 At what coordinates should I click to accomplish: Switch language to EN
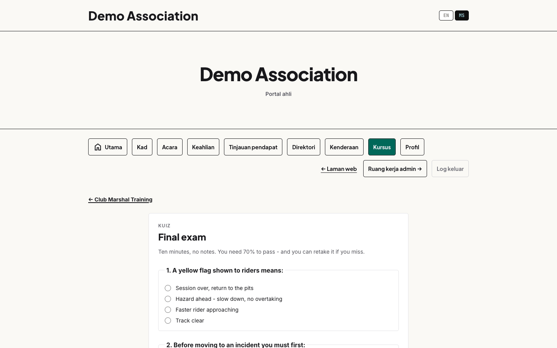point(446,15)
